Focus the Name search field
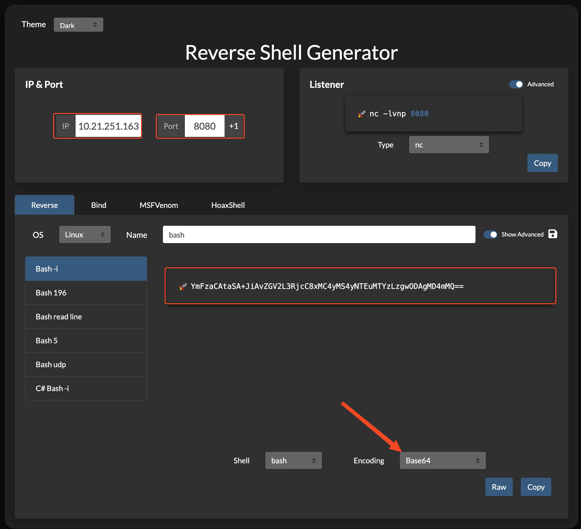This screenshot has height=529, width=581. point(319,235)
